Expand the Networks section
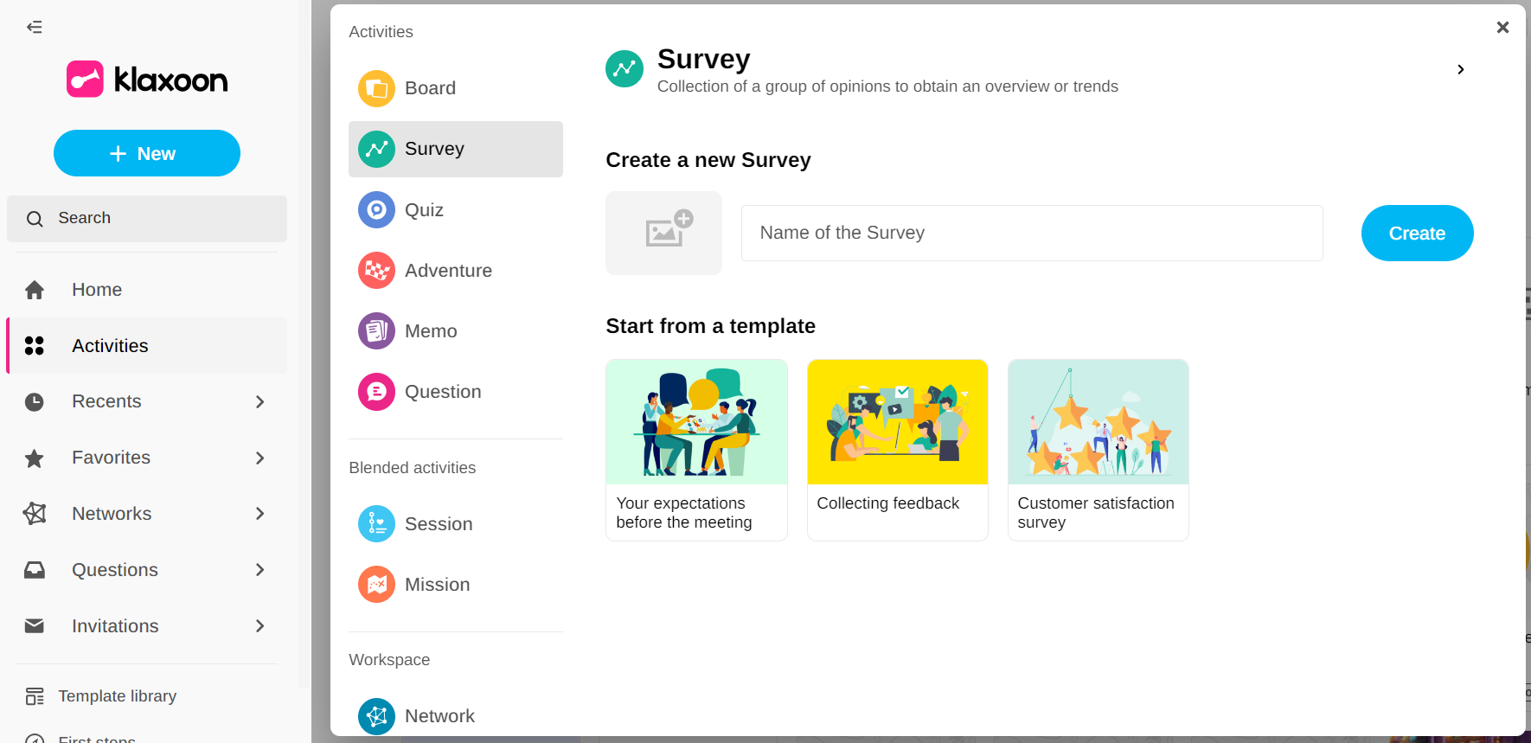Screen dimensions: 1531x743 (x=259, y=514)
